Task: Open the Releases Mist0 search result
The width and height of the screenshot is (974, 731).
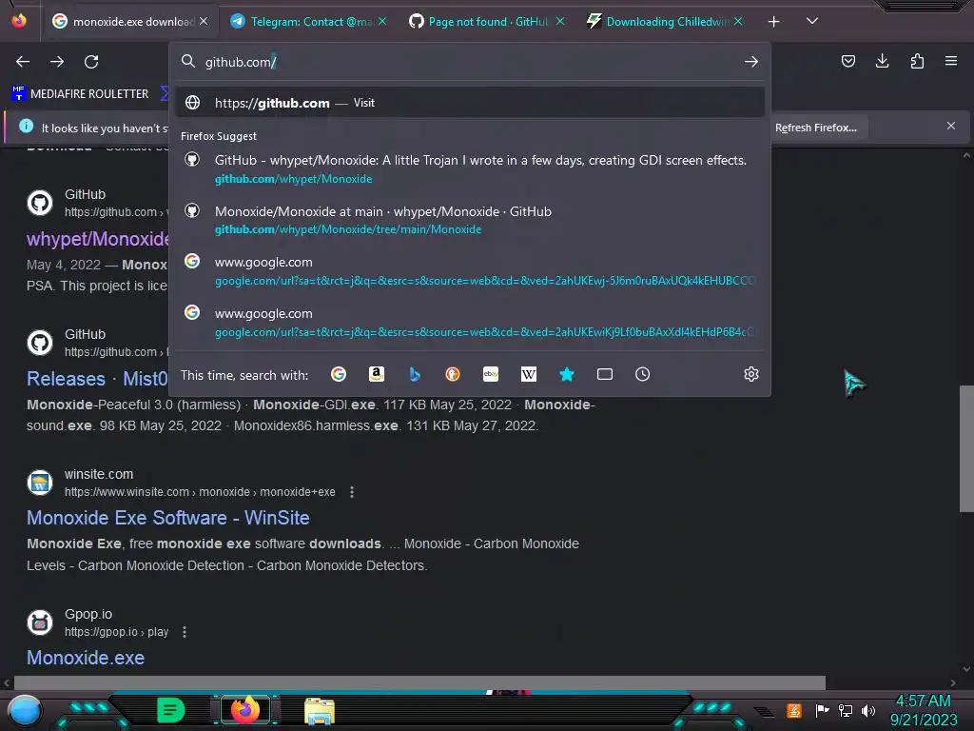Action: 98,379
